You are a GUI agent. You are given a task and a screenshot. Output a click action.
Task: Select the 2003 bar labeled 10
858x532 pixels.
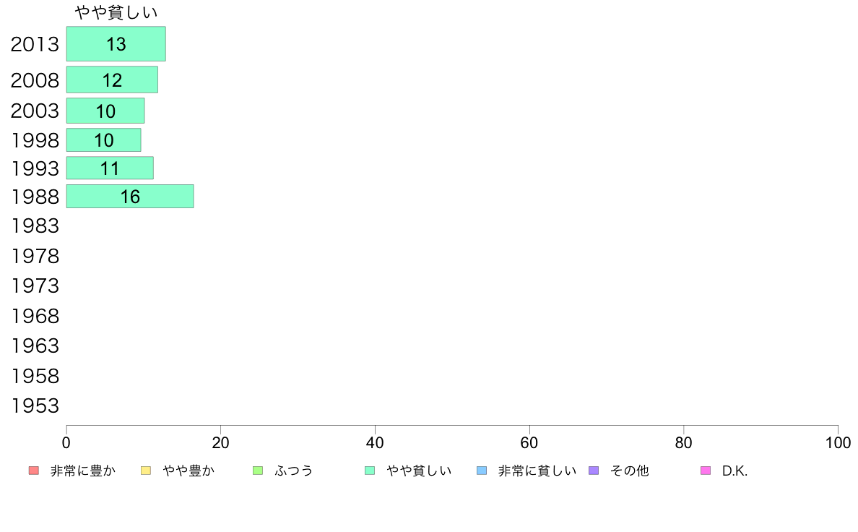tap(105, 111)
